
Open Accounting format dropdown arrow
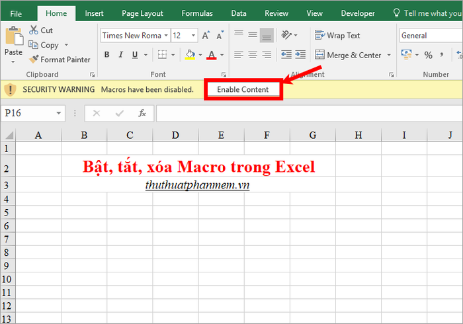pos(417,55)
